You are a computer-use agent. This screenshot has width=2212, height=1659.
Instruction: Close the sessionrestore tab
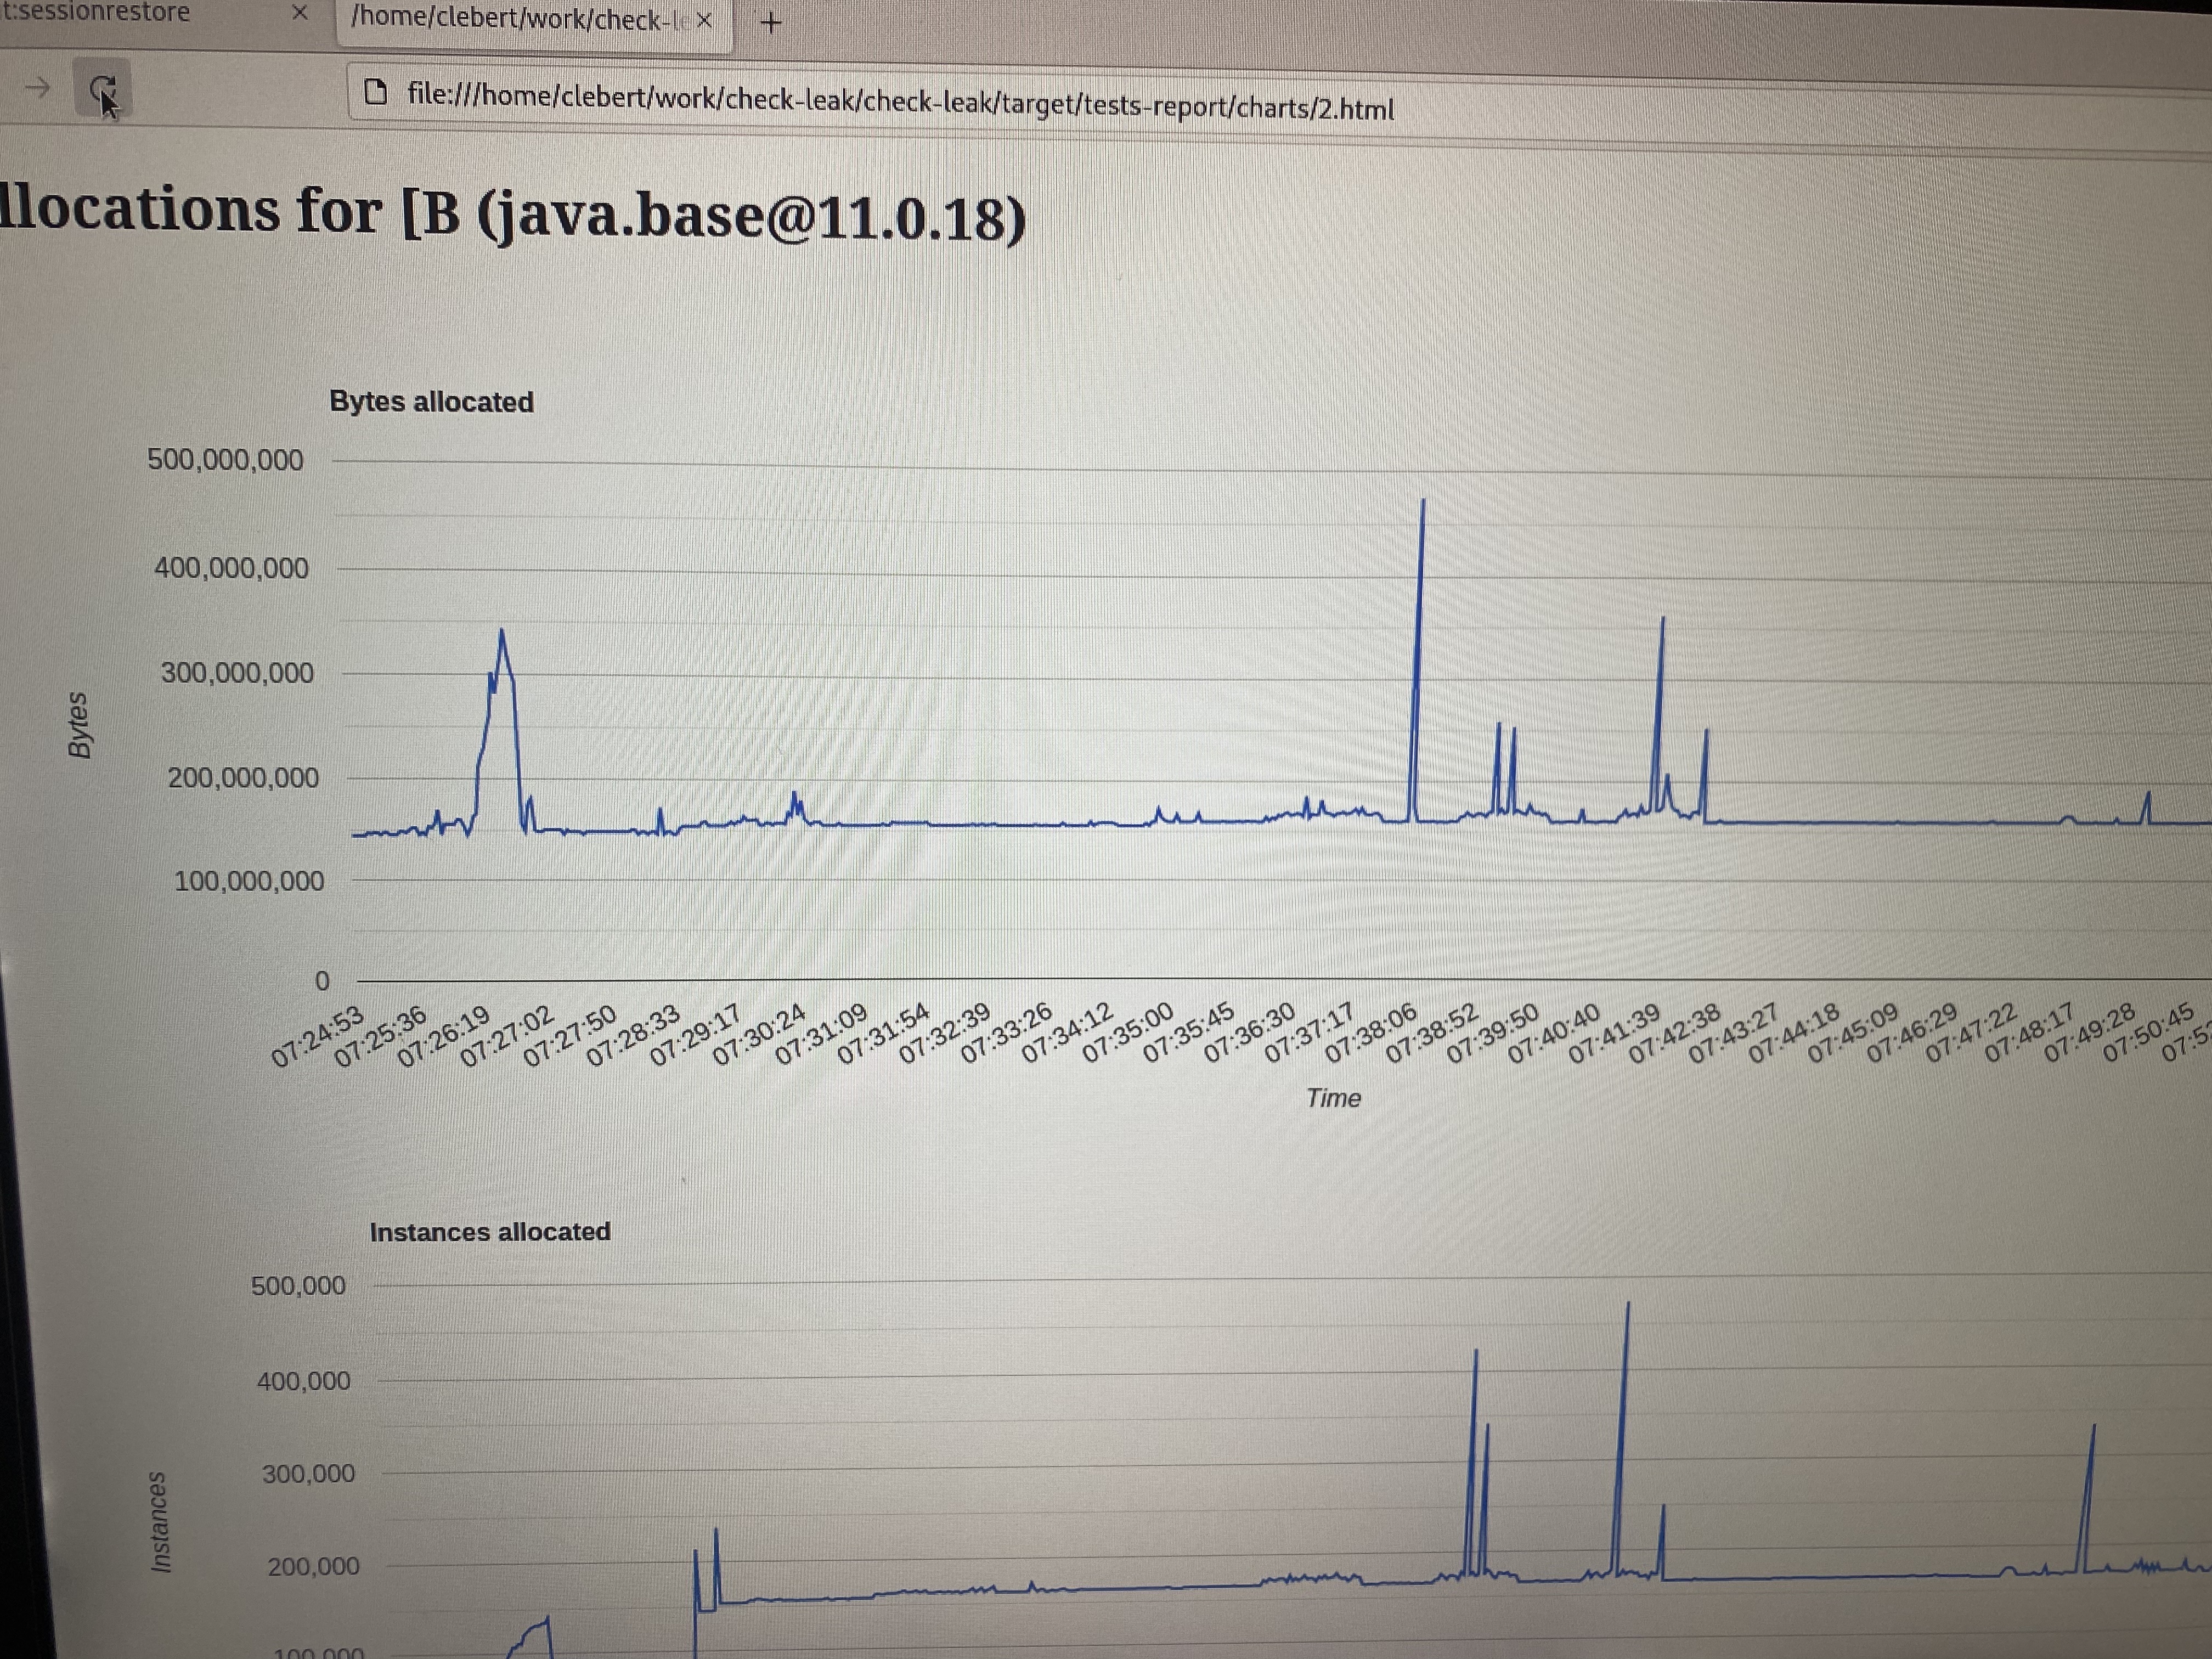click(x=299, y=13)
